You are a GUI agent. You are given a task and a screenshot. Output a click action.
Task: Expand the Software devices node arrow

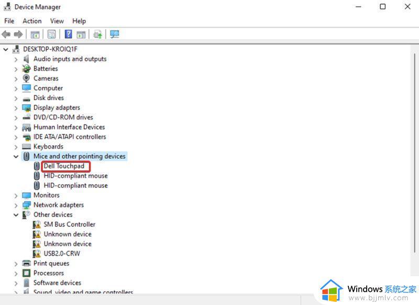tap(16, 283)
